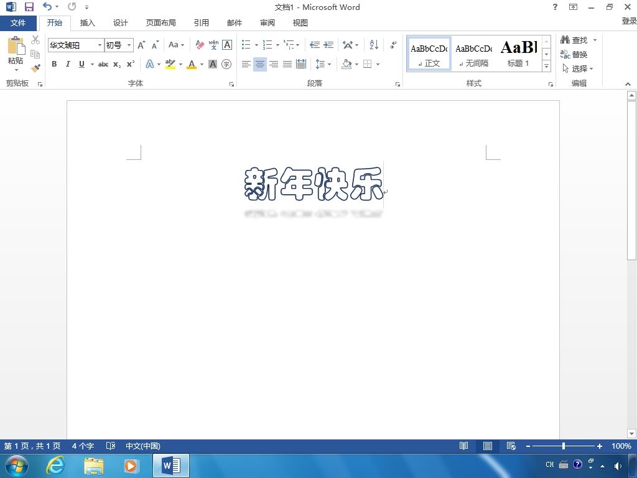Apply character shading with the gray A icon
The width and height of the screenshot is (637, 478).
coord(213,64)
